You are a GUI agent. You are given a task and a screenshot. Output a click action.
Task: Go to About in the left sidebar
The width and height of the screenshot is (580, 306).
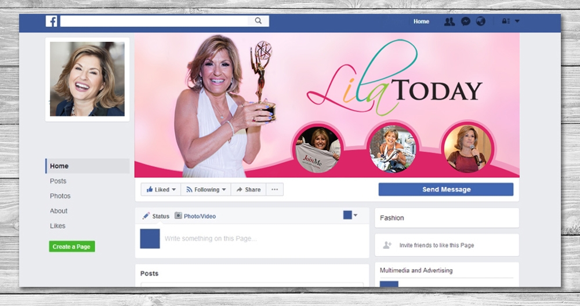tap(59, 211)
